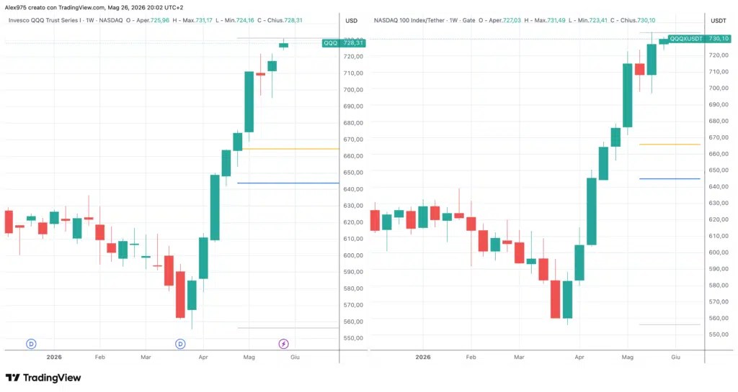The image size is (738, 392).
Task: Click the NASDAQ 100 Index/Tether title
Action: point(409,21)
